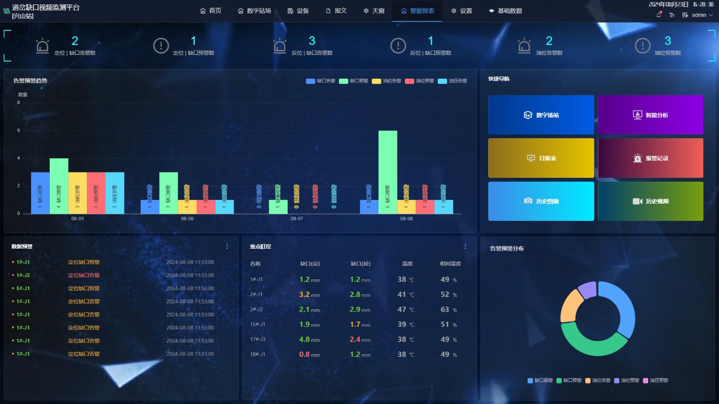Click the 4.8 mm value for 17#-J3

pyautogui.click(x=310, y=340)
